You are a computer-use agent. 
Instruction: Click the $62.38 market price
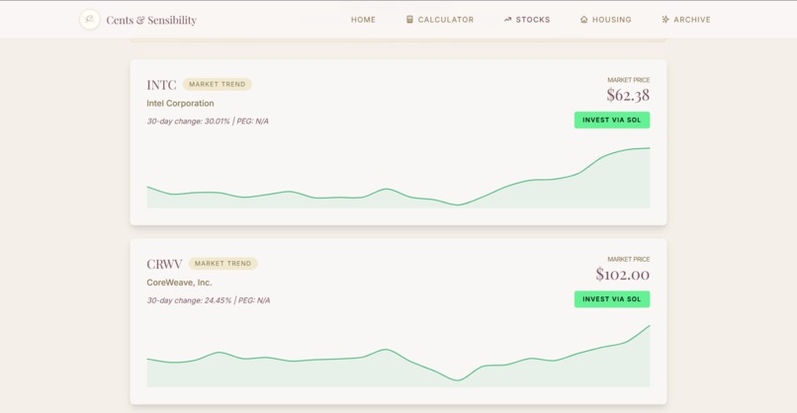point(628,95)
